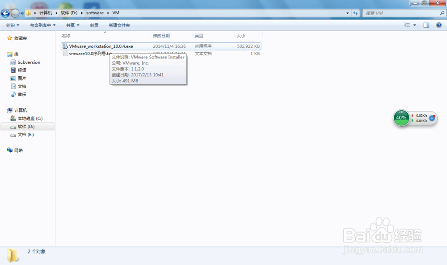This screenshot has height=265, width=447.
Task: Open 库 in the navigation pane
Action: tap(16, 54)
